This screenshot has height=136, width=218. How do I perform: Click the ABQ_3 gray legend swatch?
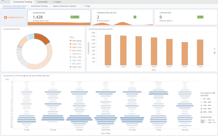[71, 67]
